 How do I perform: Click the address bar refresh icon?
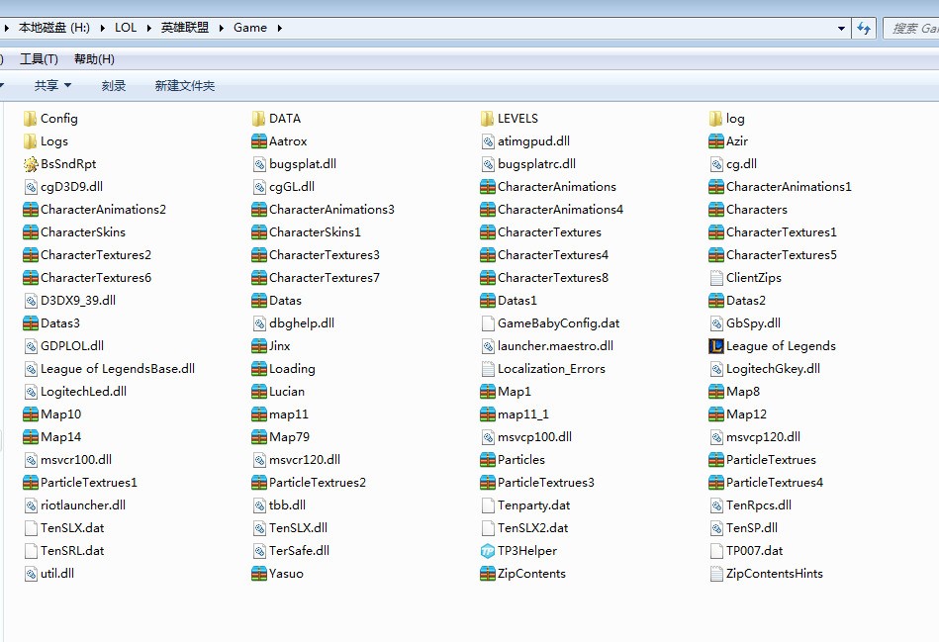864,28
